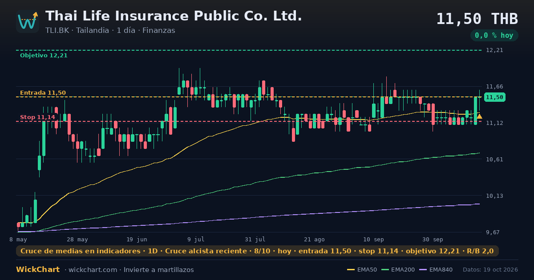This screenshot has height=280, width=534.
Task: Click the Objetivo 12,21 line label
Action: pyautogui.click(x=44, y=56)
